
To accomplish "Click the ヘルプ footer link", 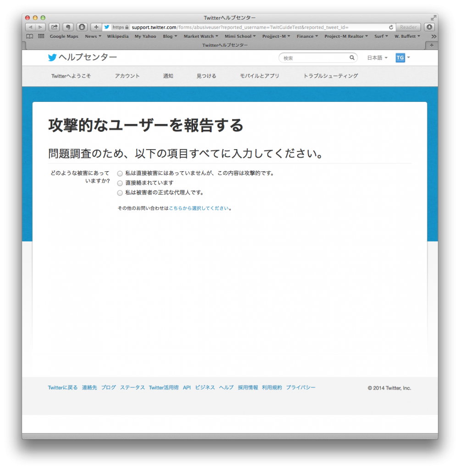I will (226, 387).
